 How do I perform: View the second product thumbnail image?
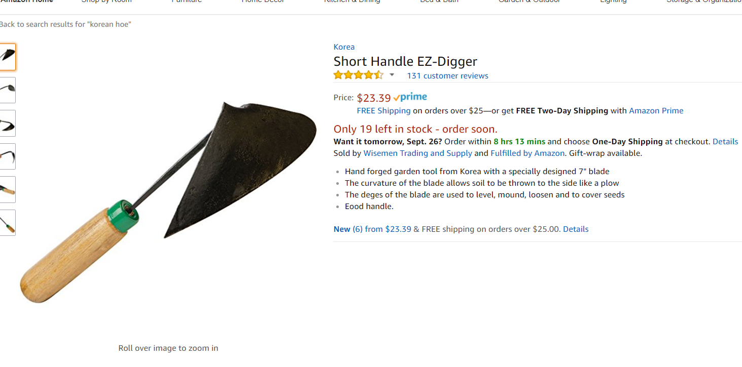(7, 90)
